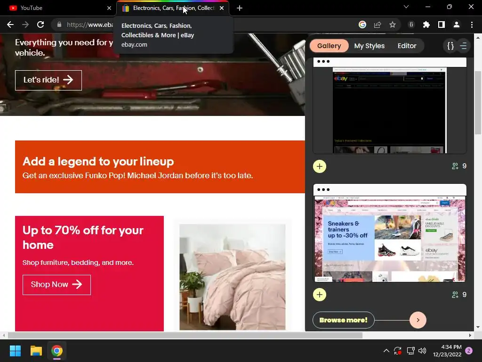Add the dark eBay style
Screen dimensions: 482x362
(320, 166)
